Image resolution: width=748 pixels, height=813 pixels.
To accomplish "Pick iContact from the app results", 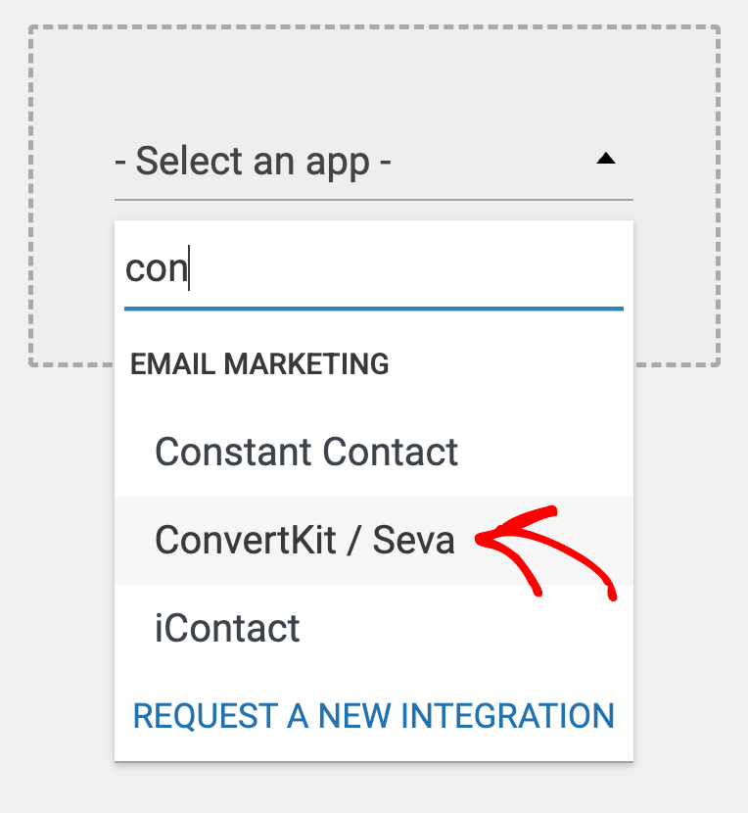I will tap(227, 628).
